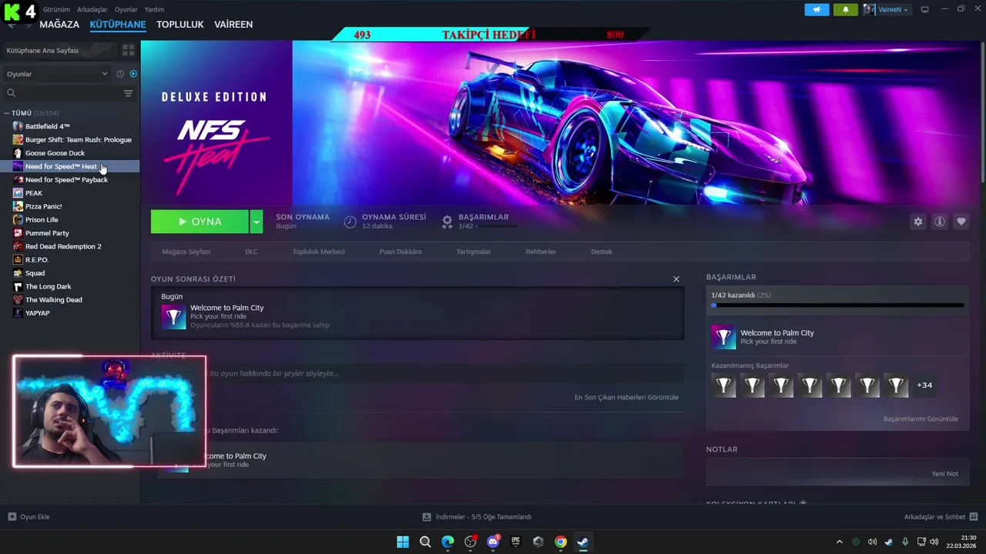Screen dimensions: 986x554
Task: Toggle ready-to-play filter icon in sidebar
Action: (133, 74)
